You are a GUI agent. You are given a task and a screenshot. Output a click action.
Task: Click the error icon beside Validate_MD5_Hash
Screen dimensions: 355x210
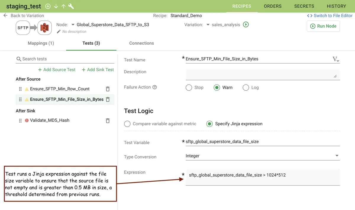pyautogui.click(x=27, y=120)
